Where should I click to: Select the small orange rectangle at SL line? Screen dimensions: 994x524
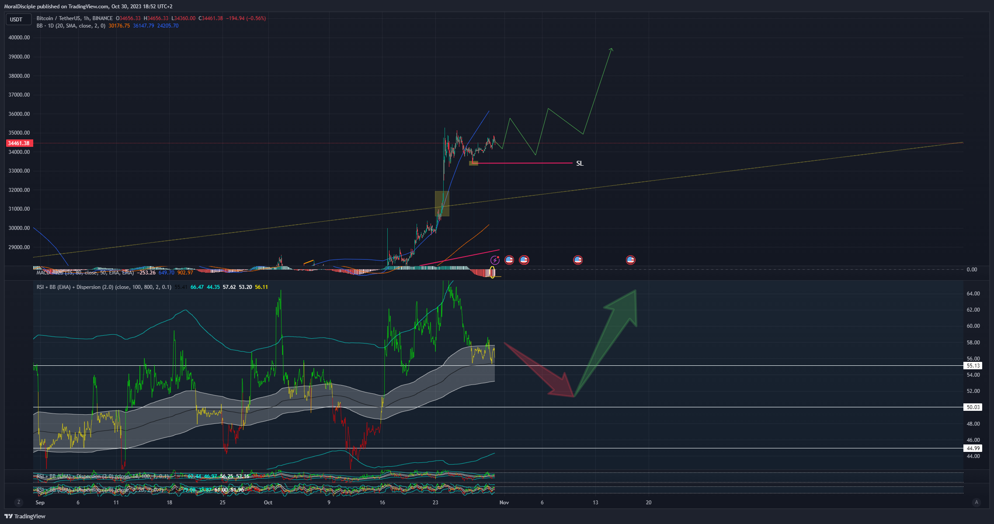tap(473, 163)
